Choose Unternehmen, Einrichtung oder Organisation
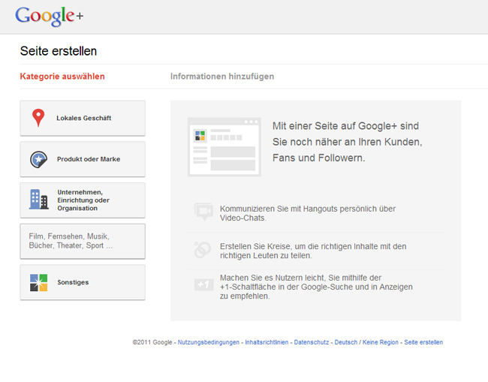 click(x=83, y=200)
